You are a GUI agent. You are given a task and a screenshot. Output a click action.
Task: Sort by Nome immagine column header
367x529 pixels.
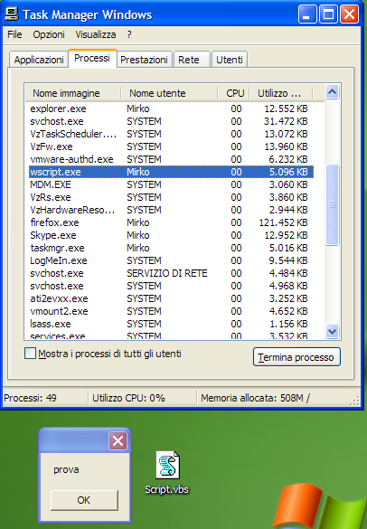point(72,93)
